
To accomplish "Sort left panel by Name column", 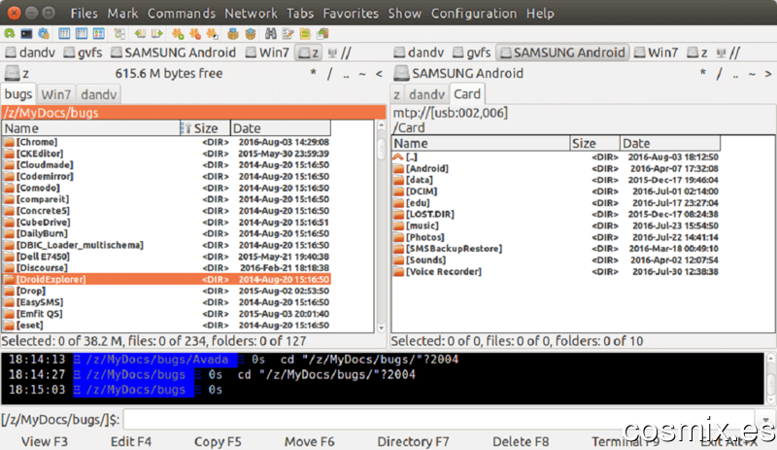I will tap(91, 128).
